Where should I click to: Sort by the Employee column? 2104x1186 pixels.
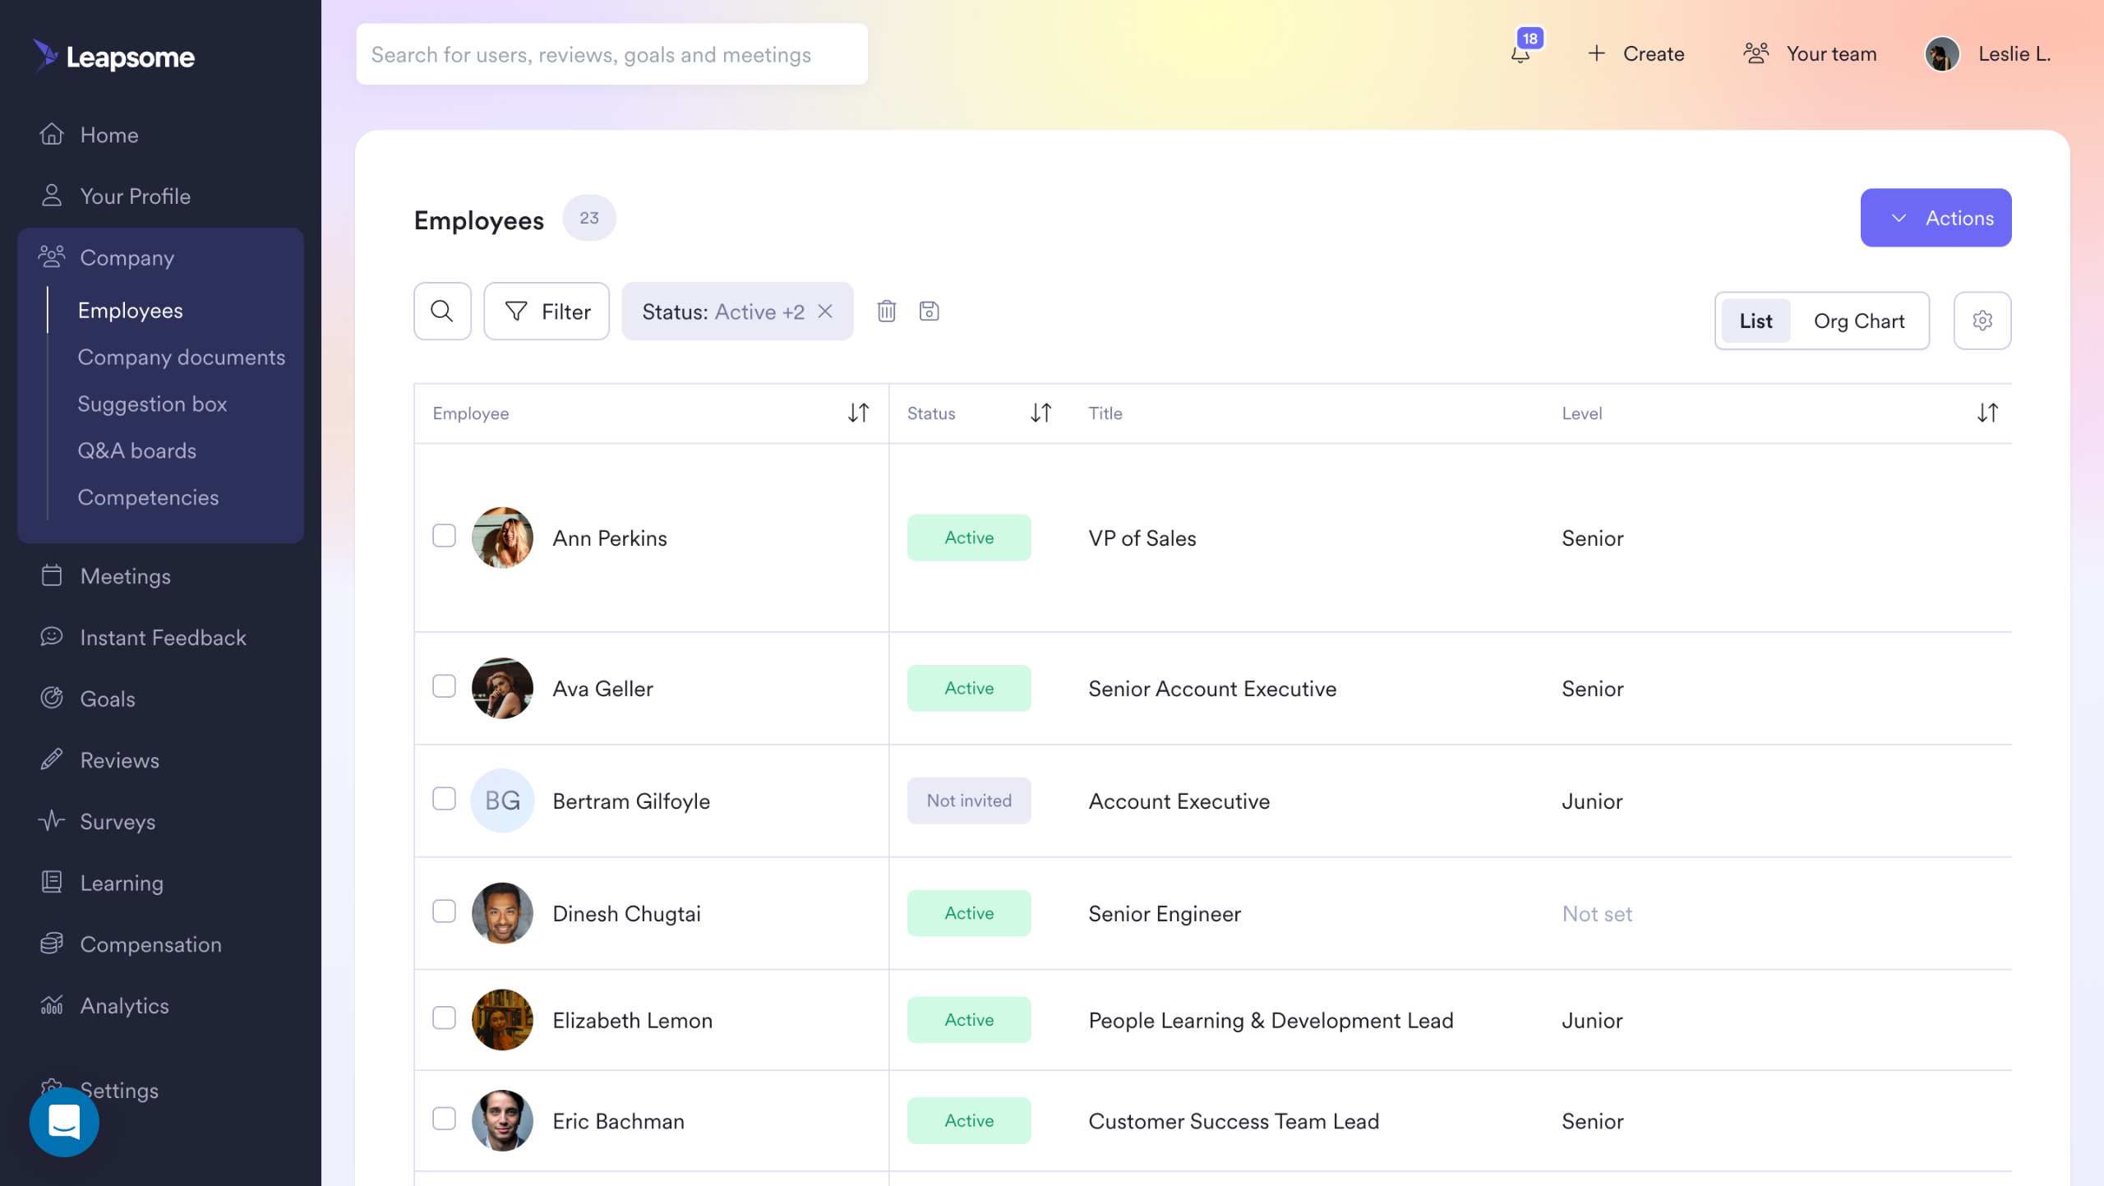pos(858,413)
